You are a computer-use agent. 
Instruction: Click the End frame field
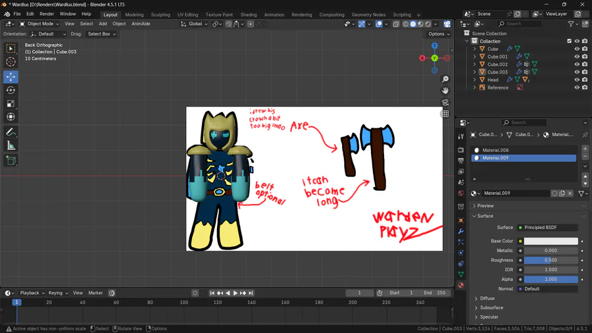pos(434,293)
